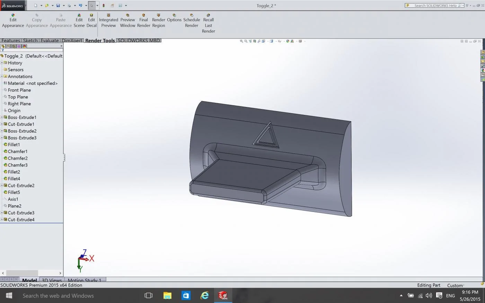Click the Select cursor tool in the quick toolbar
485x303 pixels.
pos(92,6)
